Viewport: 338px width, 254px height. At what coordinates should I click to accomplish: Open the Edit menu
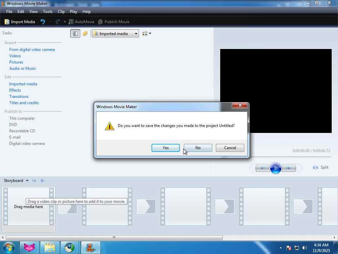[x=21, y=12]
